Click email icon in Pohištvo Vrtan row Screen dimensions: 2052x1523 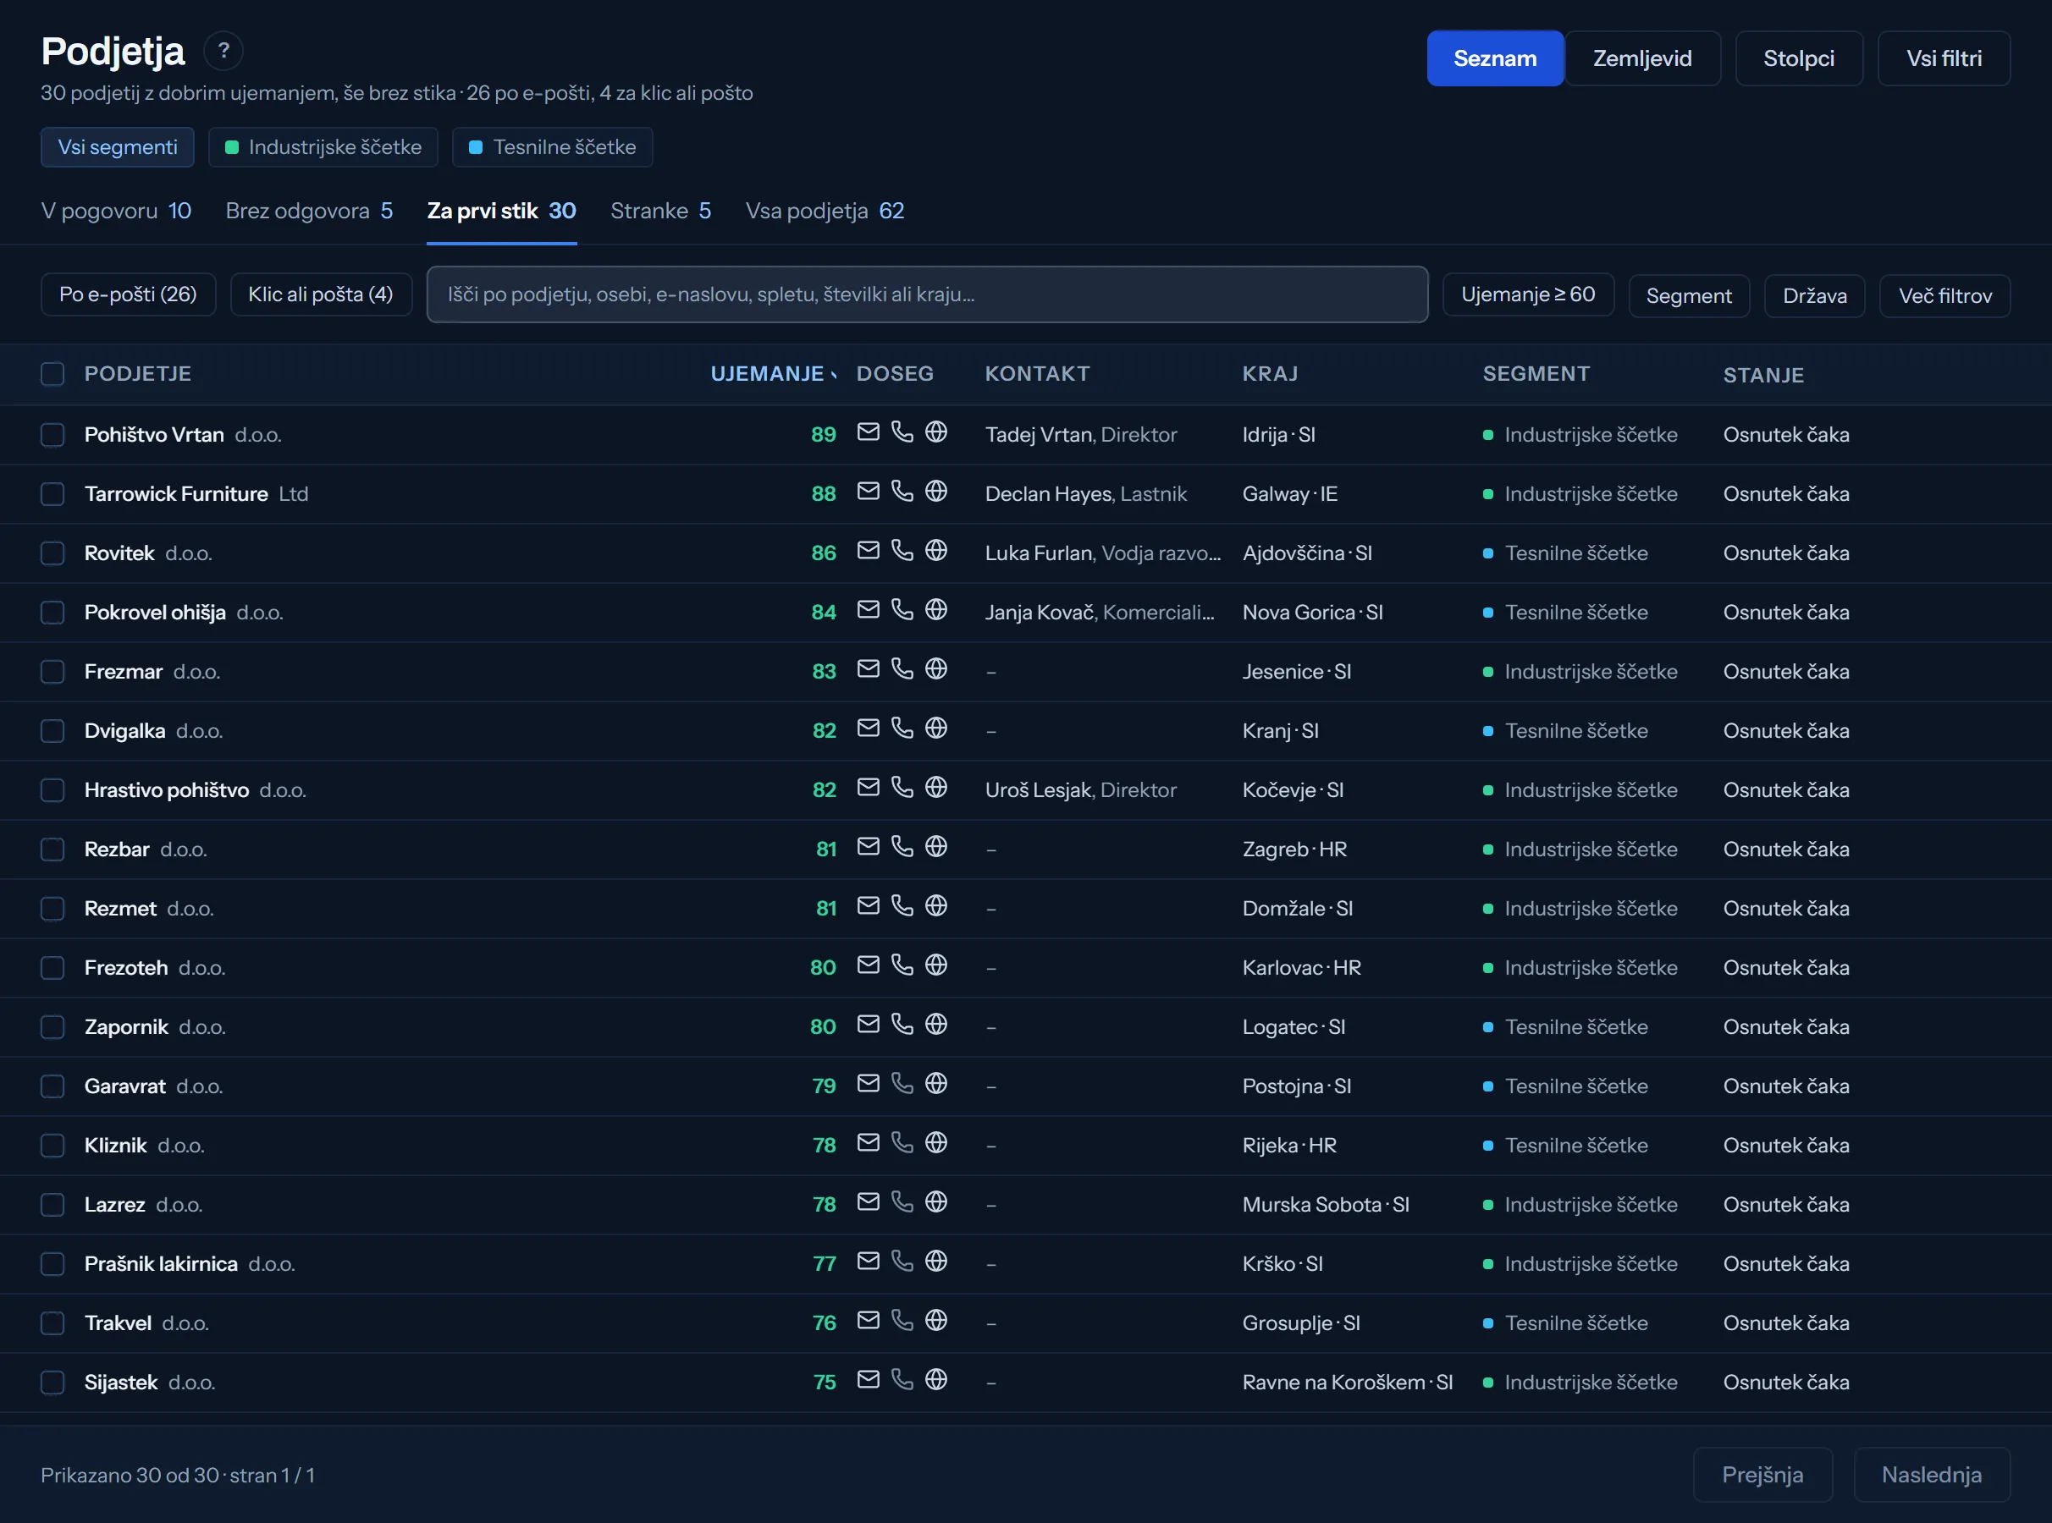click(x=868, y=432)
